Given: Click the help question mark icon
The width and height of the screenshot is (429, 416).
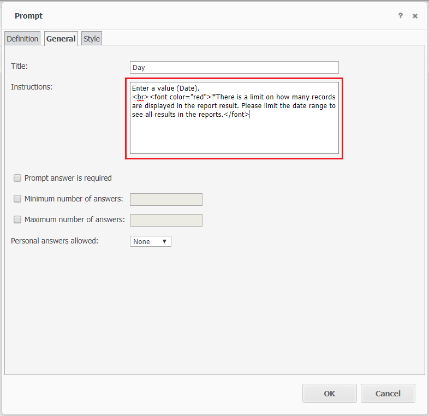Looking at the screenshot, I should click(x=401, y=16).
